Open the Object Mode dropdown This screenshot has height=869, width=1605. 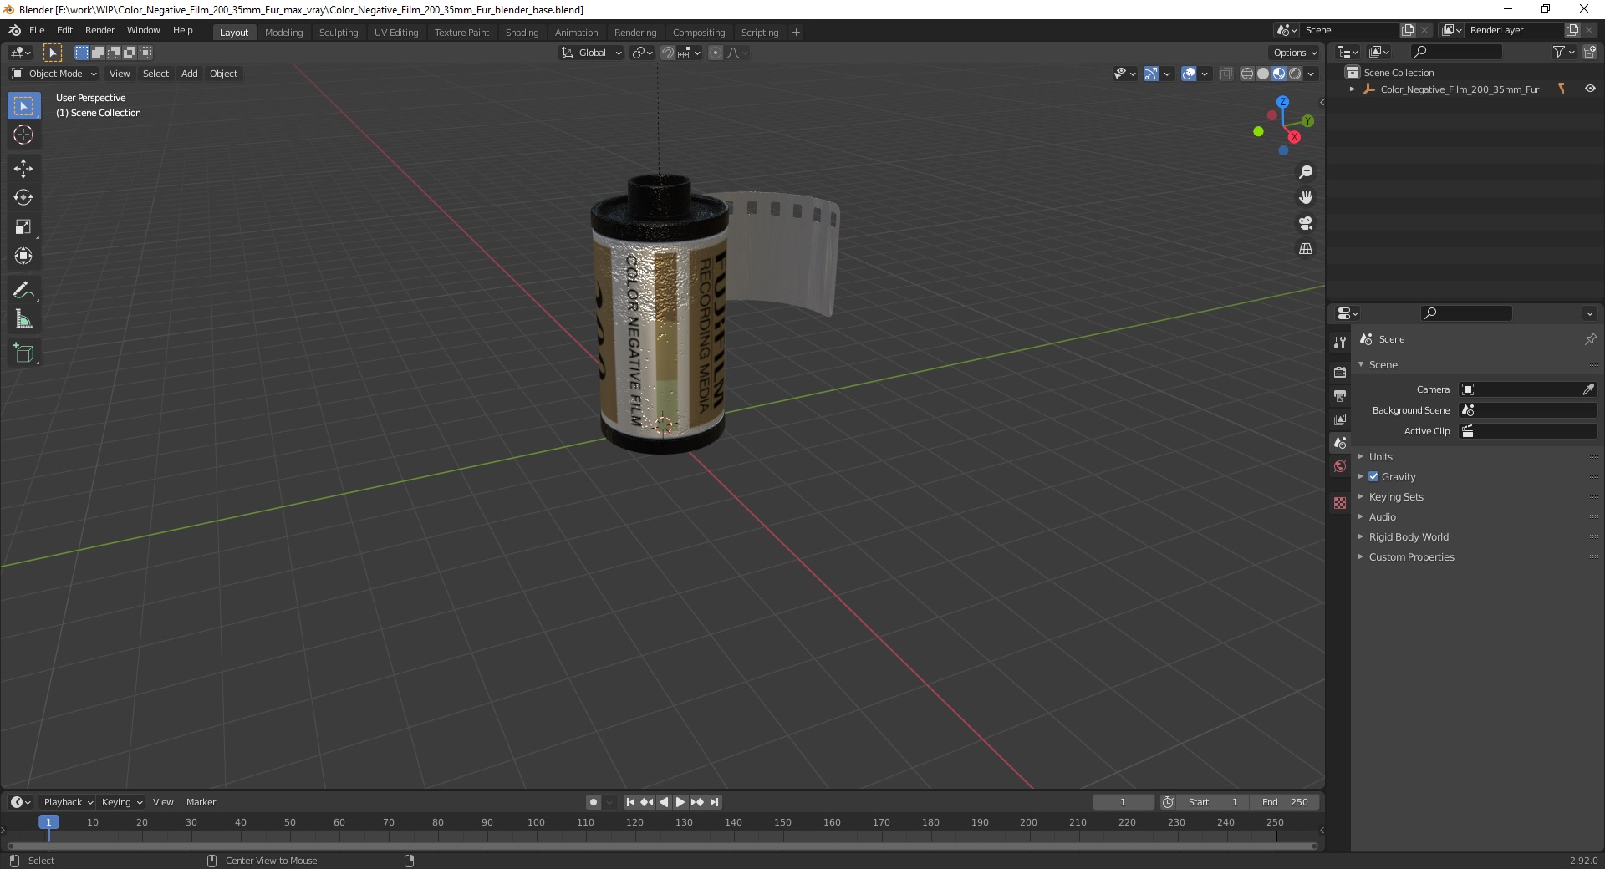(x=54, y=74)
